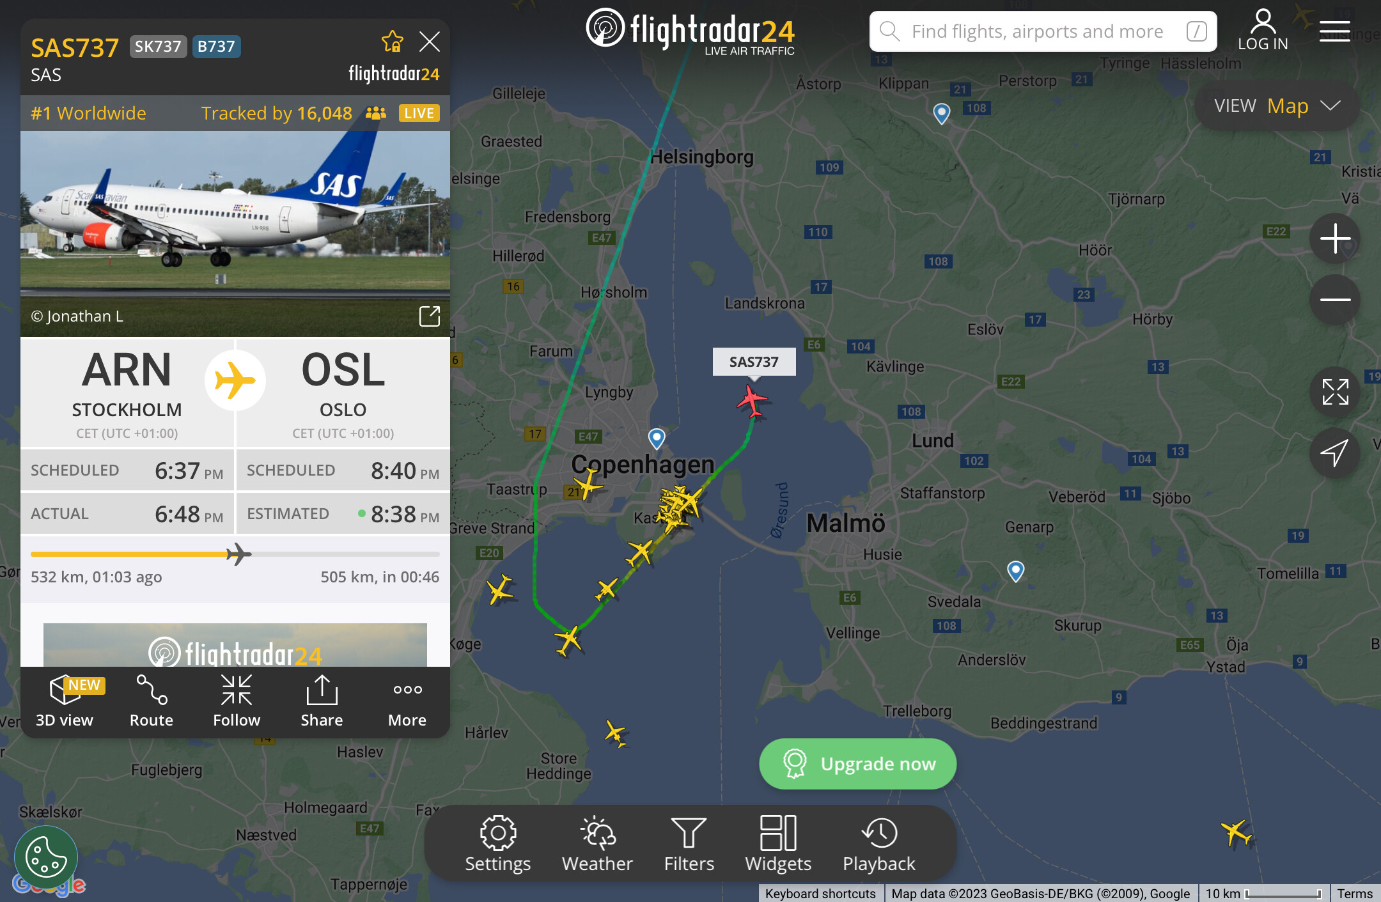Open aircraft photo in external link

(x=429, y=316)
